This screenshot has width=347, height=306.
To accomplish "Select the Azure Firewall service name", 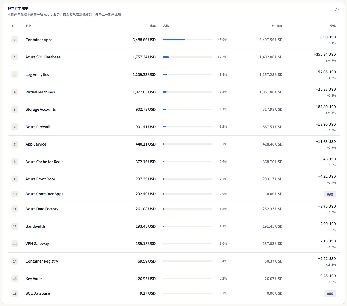I will pyautogui.click(x=38, y=127).
